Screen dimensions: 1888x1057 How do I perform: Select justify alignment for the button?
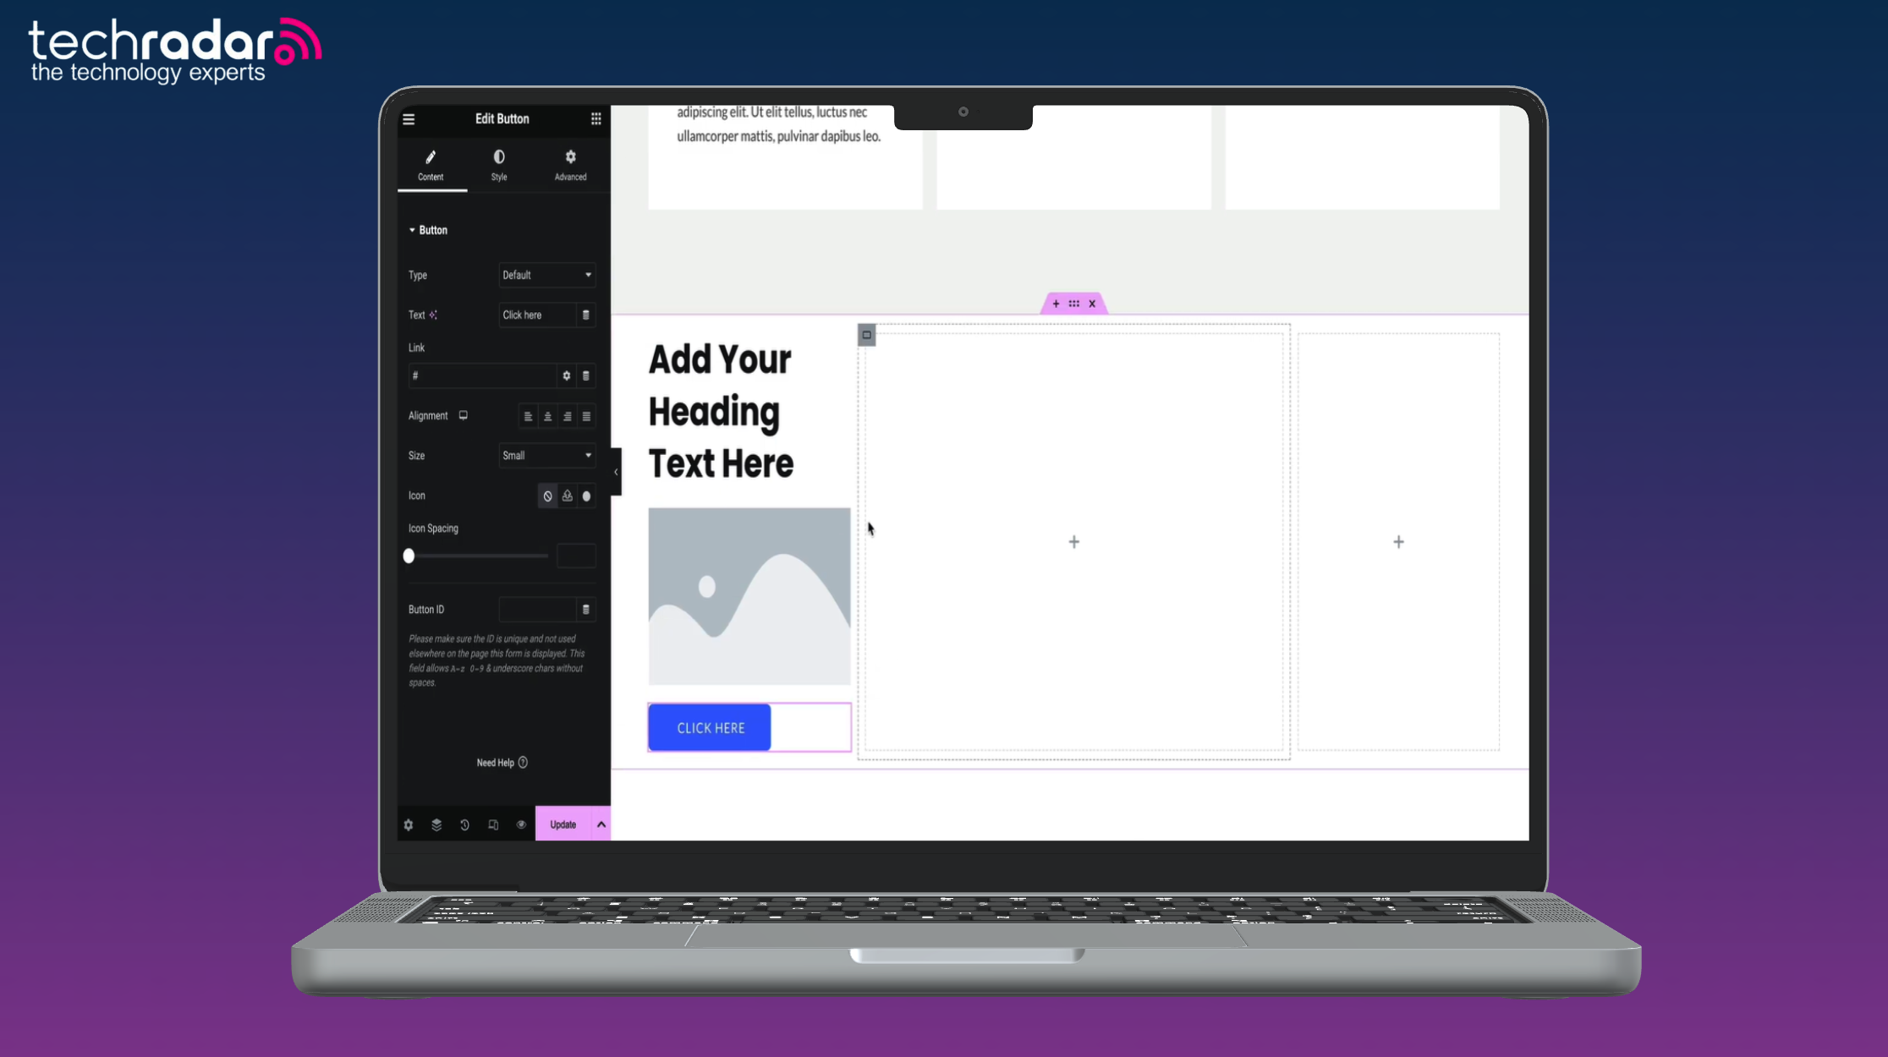[x=586, y=415]
